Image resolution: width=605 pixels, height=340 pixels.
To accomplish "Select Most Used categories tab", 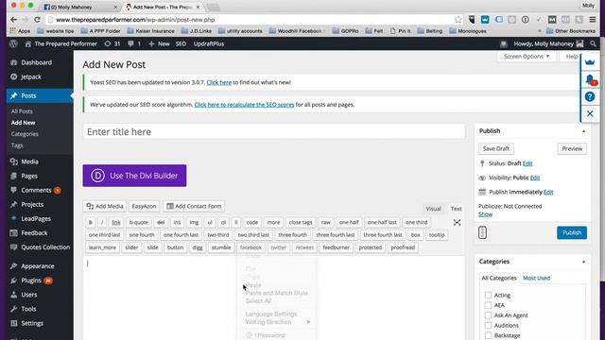I will (536, 278).
